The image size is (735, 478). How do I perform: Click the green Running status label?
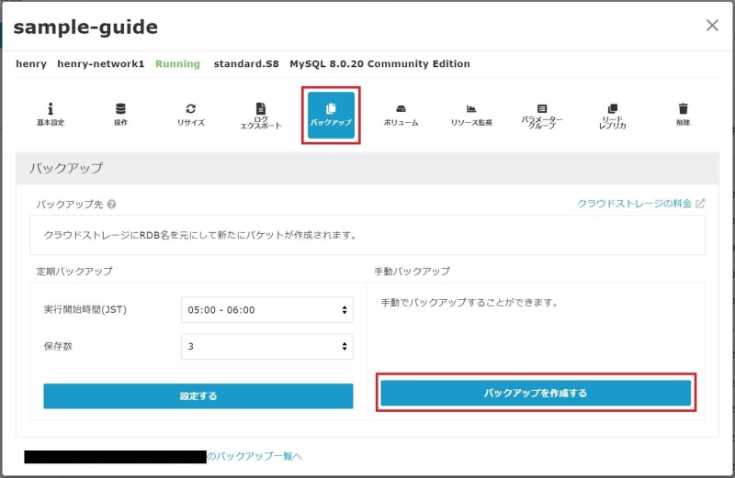[x=177, y=64]
